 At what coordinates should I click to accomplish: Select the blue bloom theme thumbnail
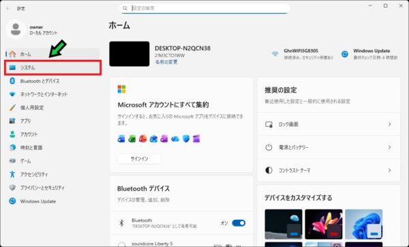coord(363,224)
